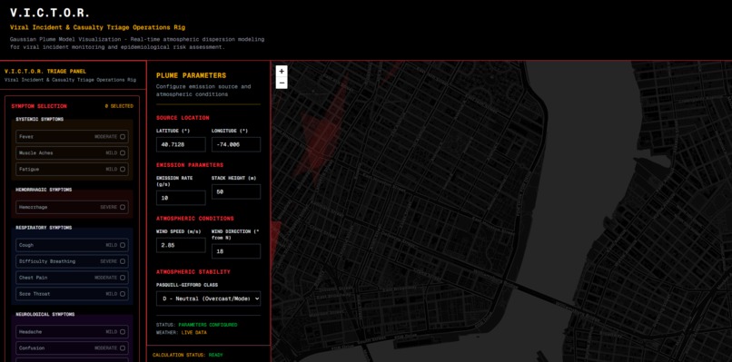The height and width of the screenshot is (362, 732).
Task: Click the SOURCE LOCATION section label
Action: click(x=183, y=118)
